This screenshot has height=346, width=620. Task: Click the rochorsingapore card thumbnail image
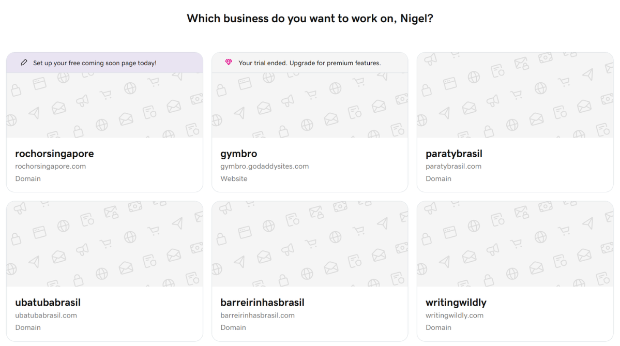104,105
